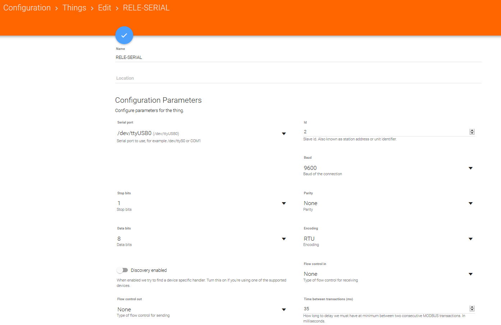Click the Serial port help text

159,141
